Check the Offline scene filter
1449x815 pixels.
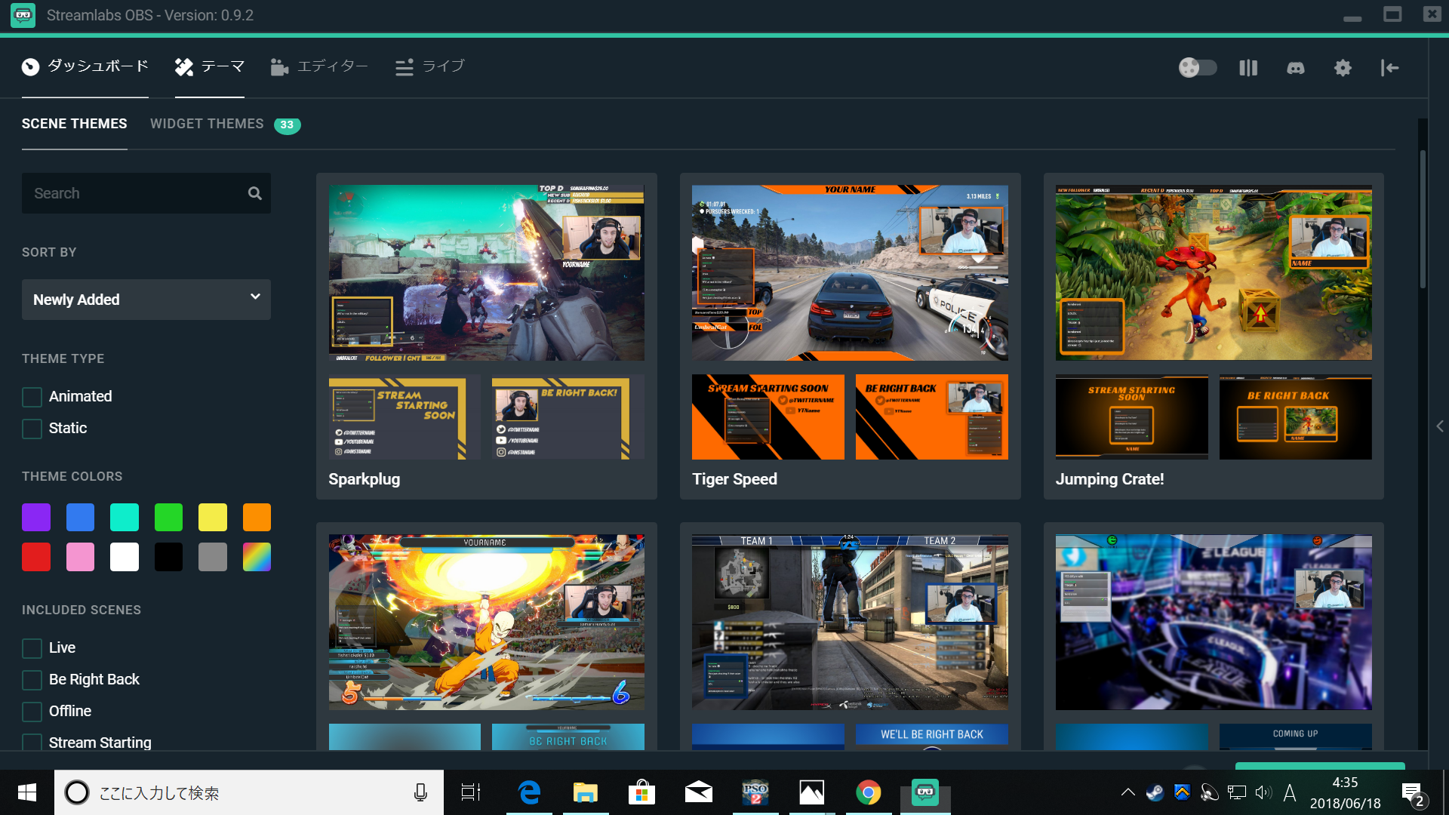(32, 712)
